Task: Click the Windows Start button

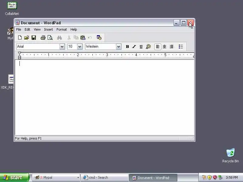Action: pos(14,177)
